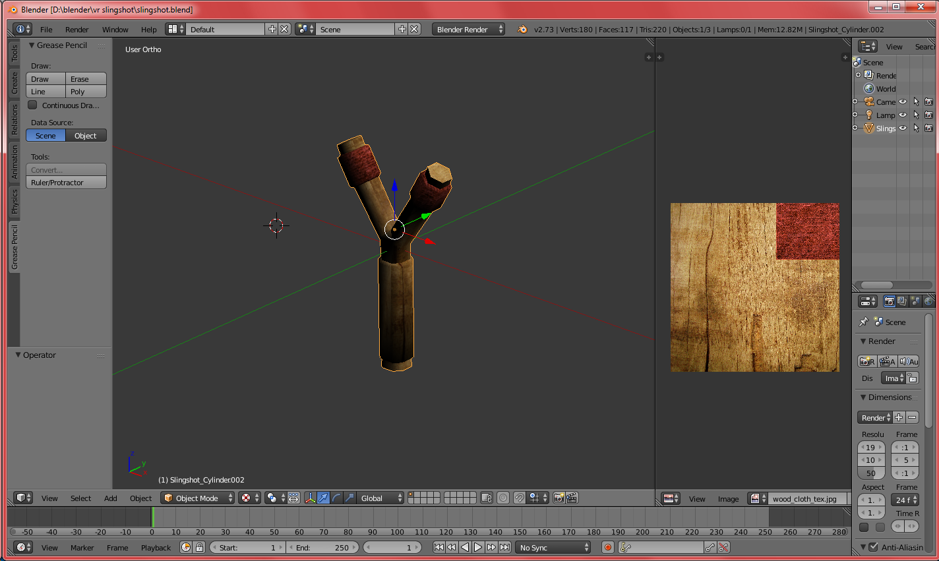The height and width of the screenshot is (561, 939).
Task: Open the display mode Ima dropdown
Action: coord(894,378)
